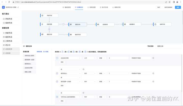Click the bookmark star icon in browser
The width and height of the screenshot is (183, 106).
click(x=170, y=2)
